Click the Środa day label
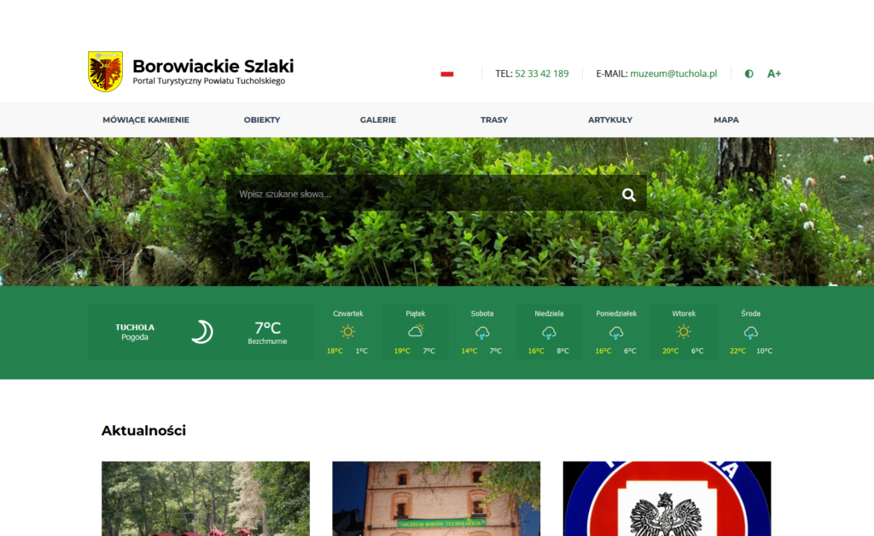Viewport: 874px width, 536px height. click(751, 314)
